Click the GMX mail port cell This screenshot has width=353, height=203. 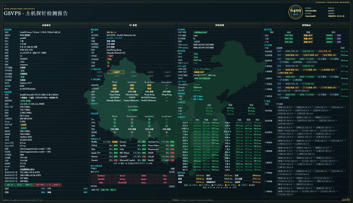pos(144,175)
